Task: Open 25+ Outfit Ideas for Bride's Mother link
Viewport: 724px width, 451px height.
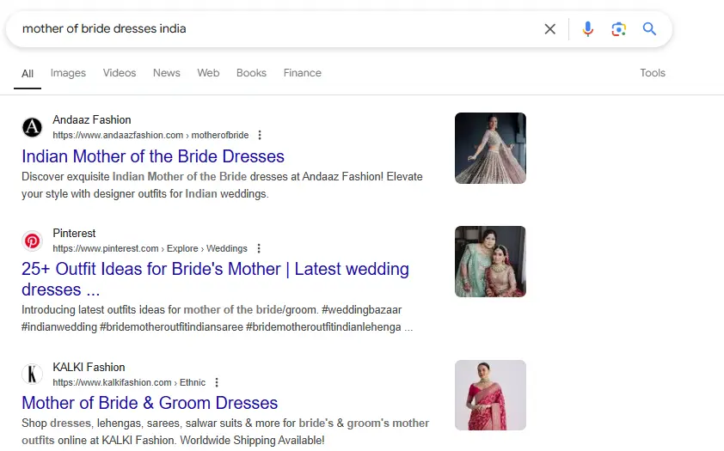Action: (215, 270)
